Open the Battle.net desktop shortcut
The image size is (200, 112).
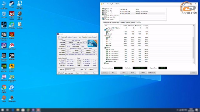(4, 25)
